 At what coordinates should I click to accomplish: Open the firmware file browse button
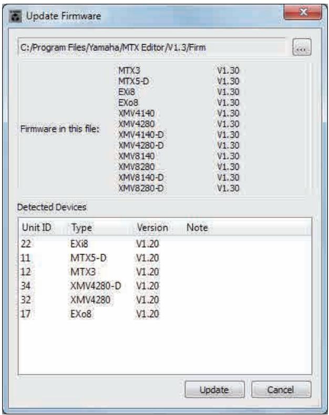click(302, 47)
